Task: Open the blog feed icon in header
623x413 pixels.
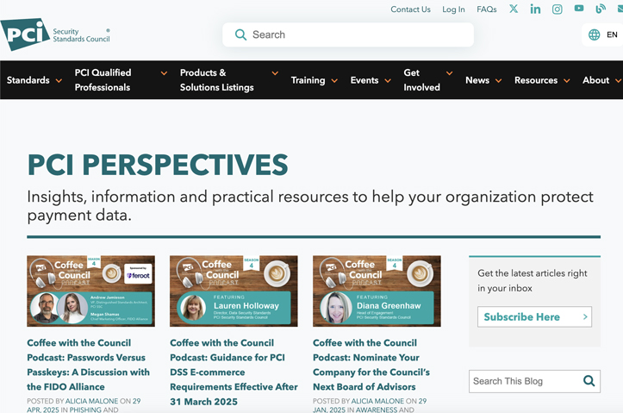Action: tap(601, 9)
